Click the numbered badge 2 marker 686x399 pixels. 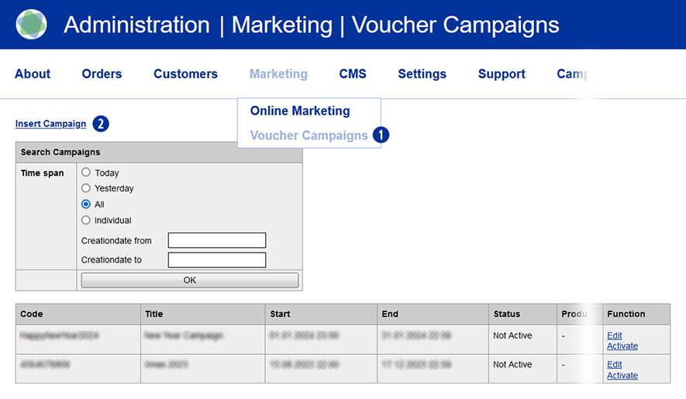(x=101, y=124)
